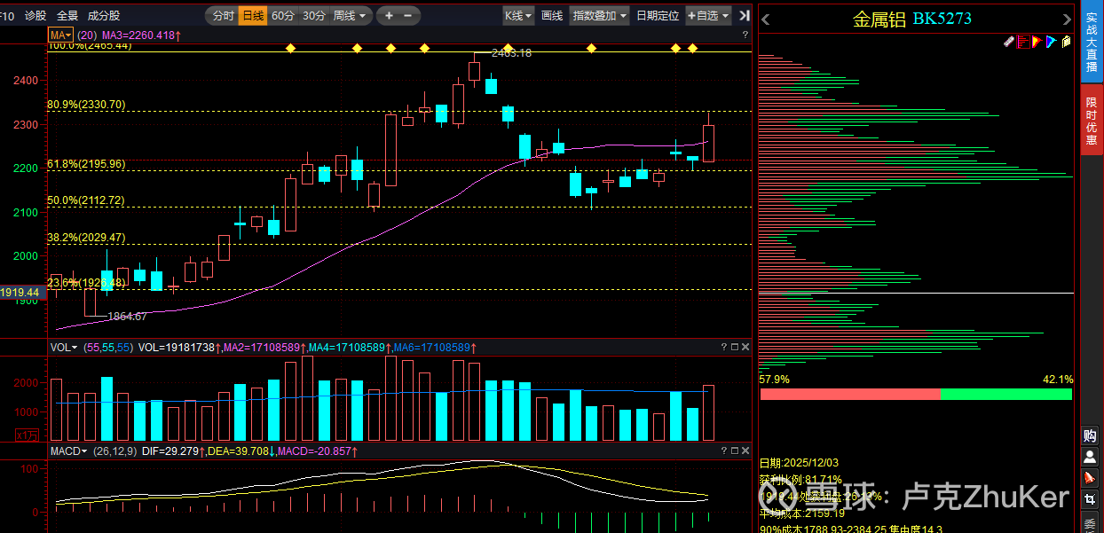Click the VOL=19181738 value readout
Viewport: 1104px width, 533px height.
click(180, 348)
